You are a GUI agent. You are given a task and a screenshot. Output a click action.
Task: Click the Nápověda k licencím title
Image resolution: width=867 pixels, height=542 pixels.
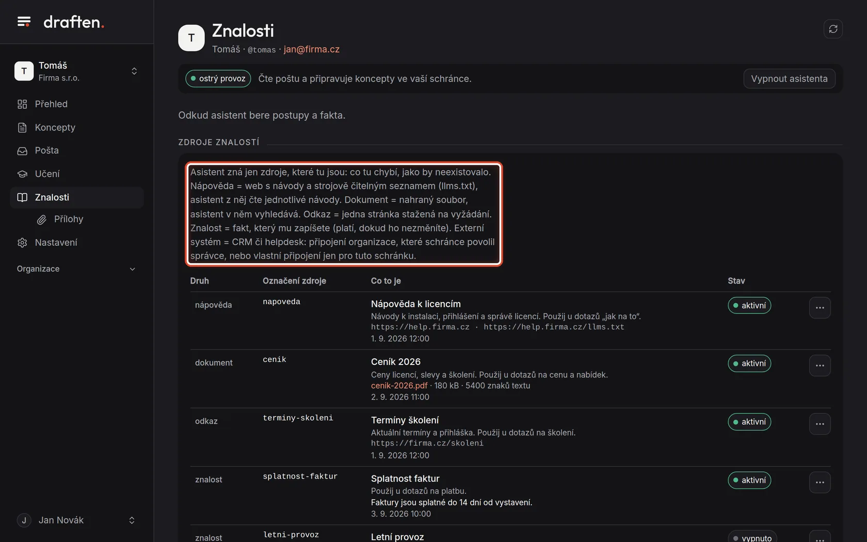(416, 304)
